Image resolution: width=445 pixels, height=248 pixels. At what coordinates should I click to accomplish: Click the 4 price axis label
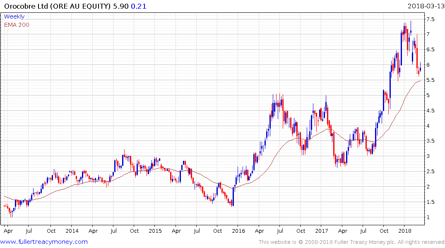pyautogui.click(x=428, y=126)
